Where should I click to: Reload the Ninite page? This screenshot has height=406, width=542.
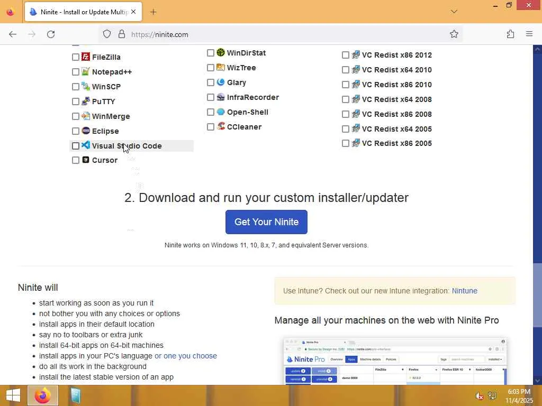click(x=51, y=34)
